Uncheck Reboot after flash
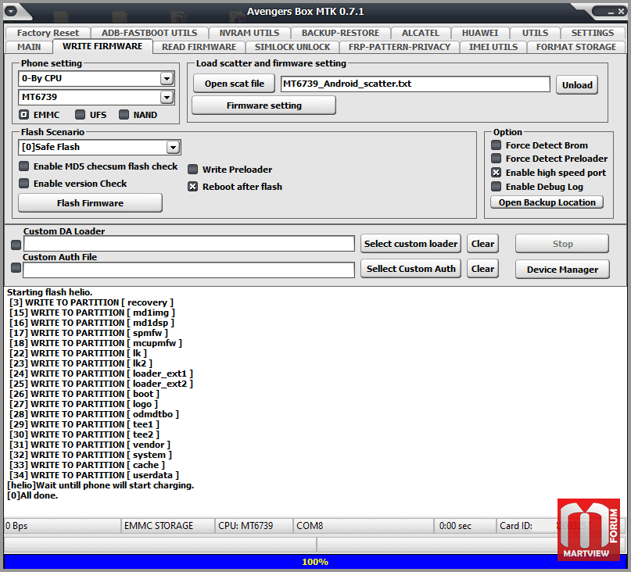The height and width of the screenshot is (572, 631). [193, 187]
